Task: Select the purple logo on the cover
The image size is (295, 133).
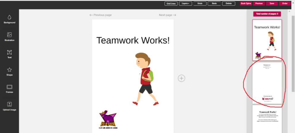Action: [x=108, y=119]
